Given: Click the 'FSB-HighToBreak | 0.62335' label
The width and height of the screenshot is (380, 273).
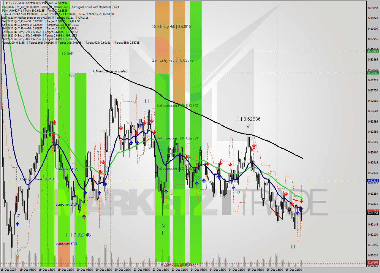Looking at the screenshot, I should click(38, 179).
